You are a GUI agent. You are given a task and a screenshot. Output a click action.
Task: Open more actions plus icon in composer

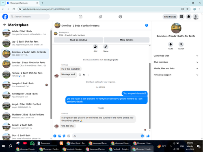[x=55, y=136]
